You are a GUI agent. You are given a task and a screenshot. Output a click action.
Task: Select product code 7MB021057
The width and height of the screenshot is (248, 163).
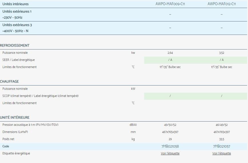coord(221,146)
